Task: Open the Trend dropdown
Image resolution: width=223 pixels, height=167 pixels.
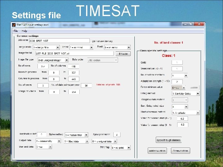Action: 81,47
